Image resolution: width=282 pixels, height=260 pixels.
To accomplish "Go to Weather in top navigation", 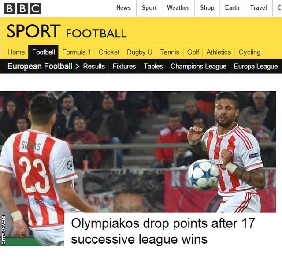I will [178, 8].
